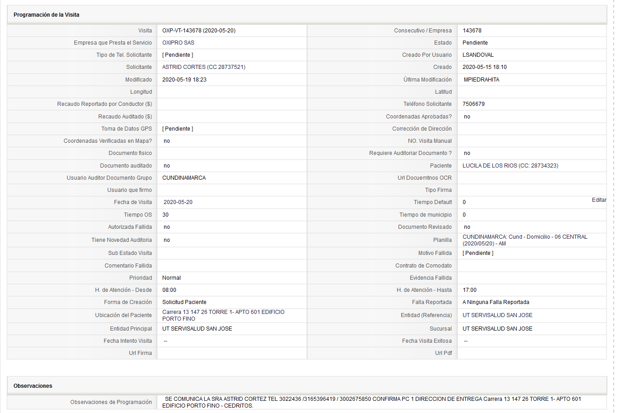Click Consecutivo value 143678
Screen dimensions: 620x413
[472, 31]
